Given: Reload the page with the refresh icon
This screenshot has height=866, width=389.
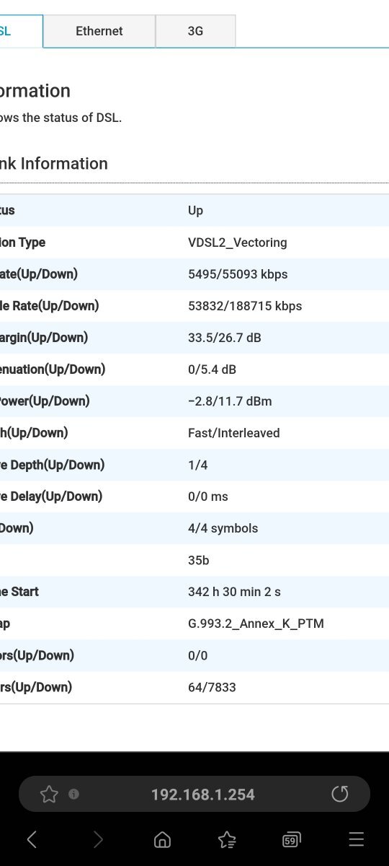Looking at the screenshot, I should point(339,795).
